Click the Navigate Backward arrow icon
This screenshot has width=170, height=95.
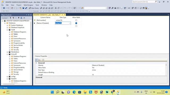coord(4,8)
